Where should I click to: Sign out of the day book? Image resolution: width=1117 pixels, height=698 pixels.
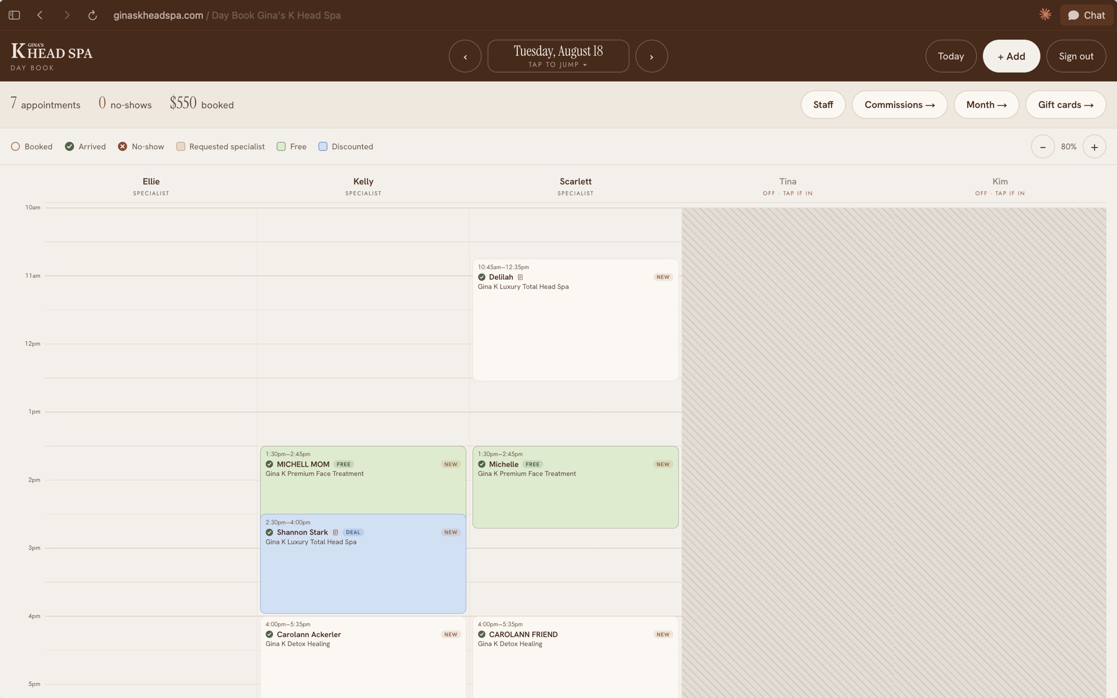pos(1076,56)
